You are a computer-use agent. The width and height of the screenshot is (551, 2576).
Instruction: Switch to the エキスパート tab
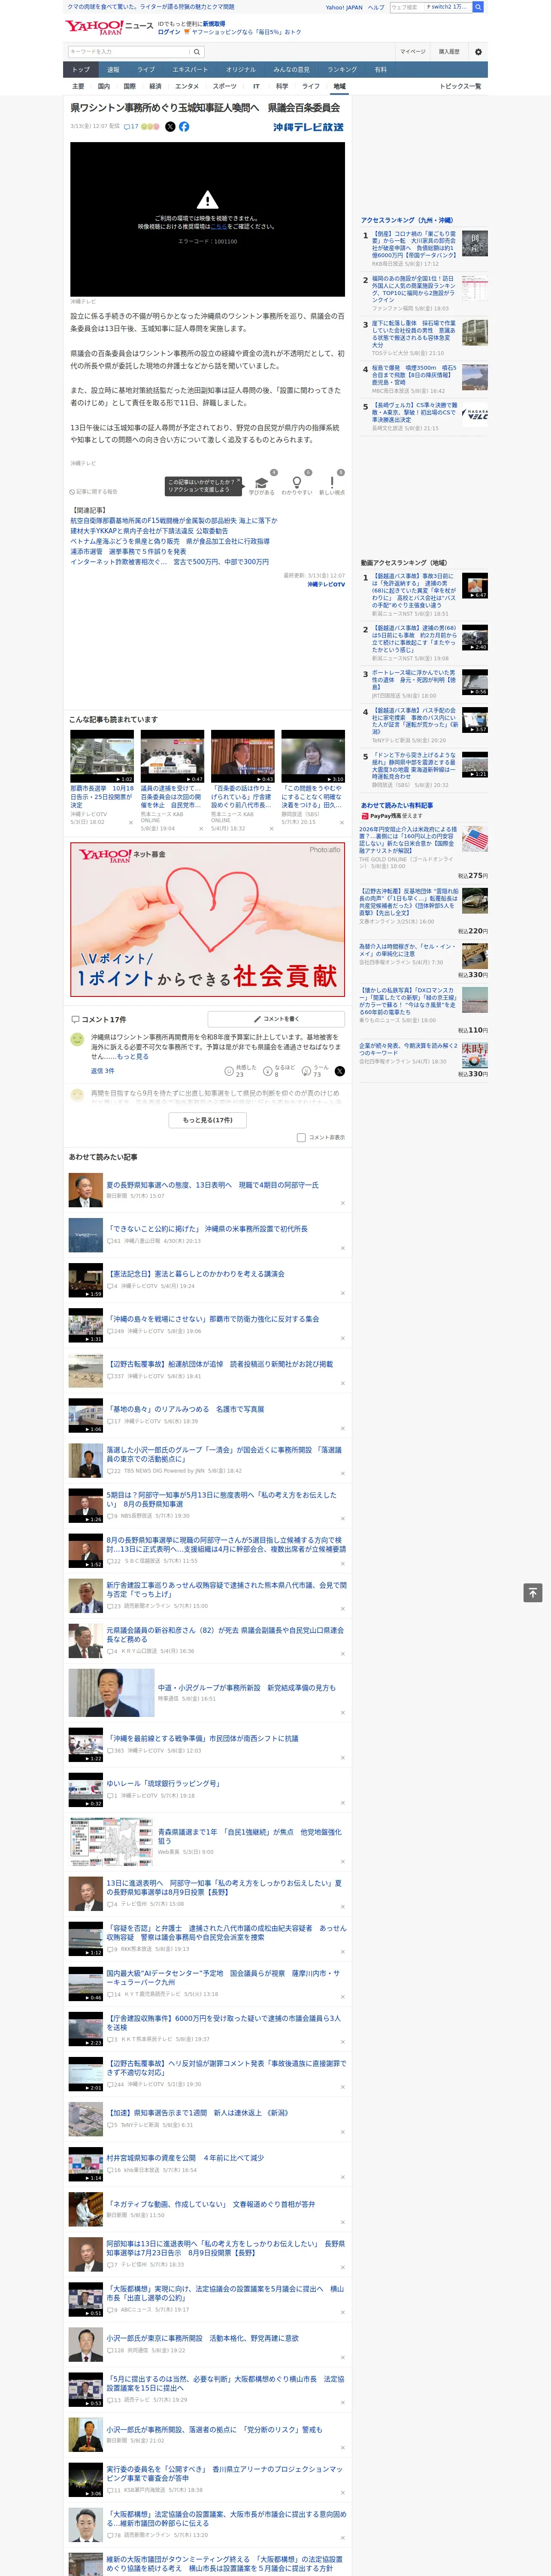(190, 70)
